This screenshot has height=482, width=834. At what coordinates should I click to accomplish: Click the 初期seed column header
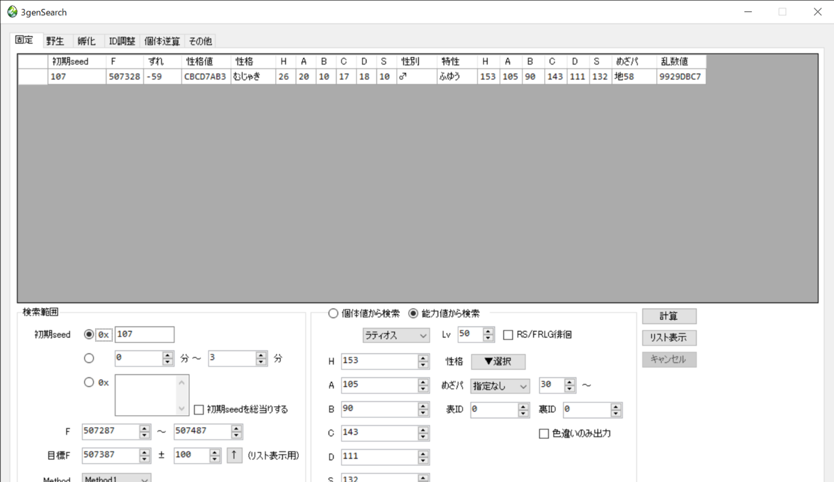tap(76, 62)
